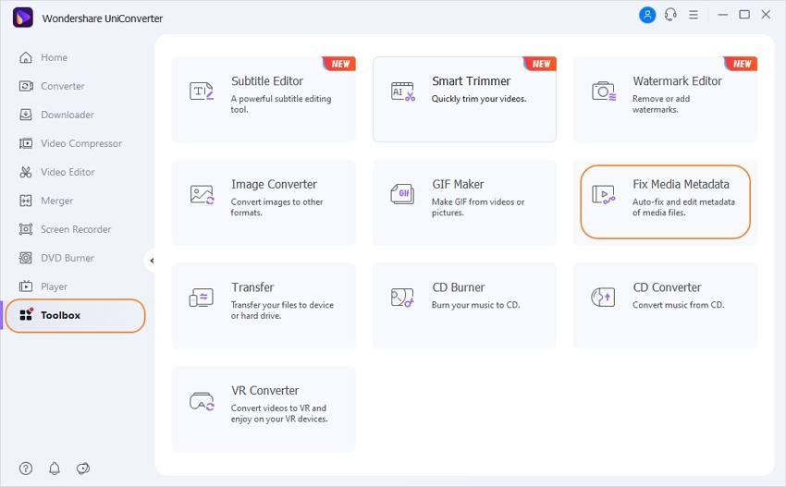Open the Watermark Editor card
Image resolution: width=786 pixels, height=487 pixels.
(x=665, y=99)
